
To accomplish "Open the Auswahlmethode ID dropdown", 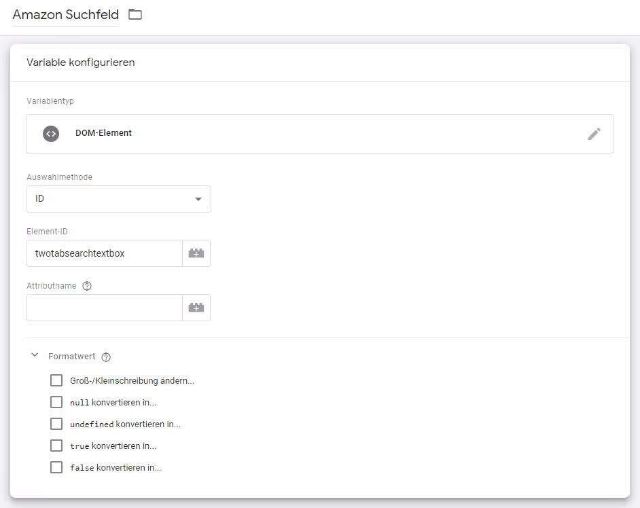I will (119, 199).
